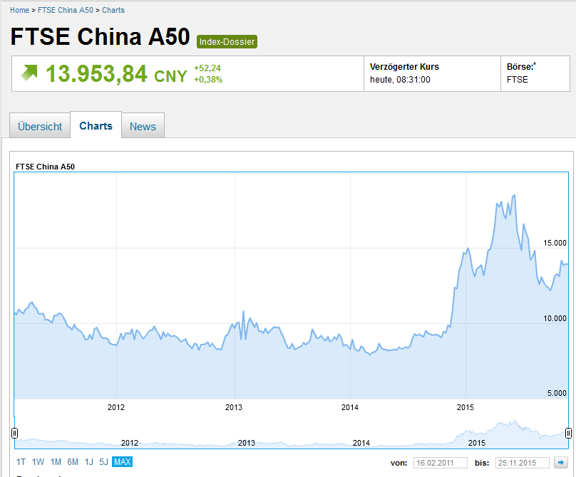This screenshot has height=477, width=576.
Task: Click the +0,38% change value
Action: pos(208,80)
